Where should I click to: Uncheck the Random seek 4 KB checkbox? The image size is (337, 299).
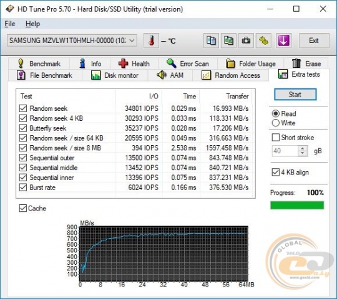pyautogui.click(x=23, y=118)
